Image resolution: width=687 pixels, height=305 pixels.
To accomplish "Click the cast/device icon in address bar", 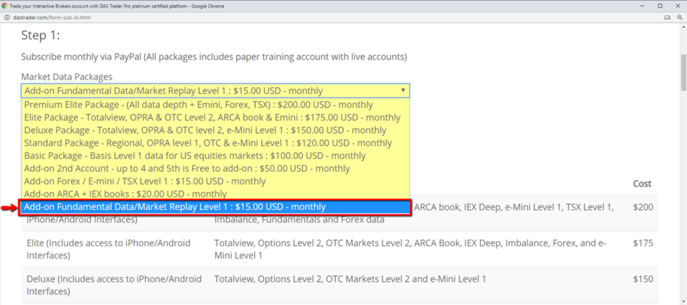I will [668, 16].
